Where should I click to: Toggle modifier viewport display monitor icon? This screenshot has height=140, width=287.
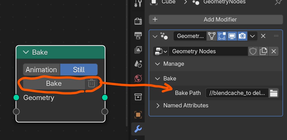click(x=232, y=36)
